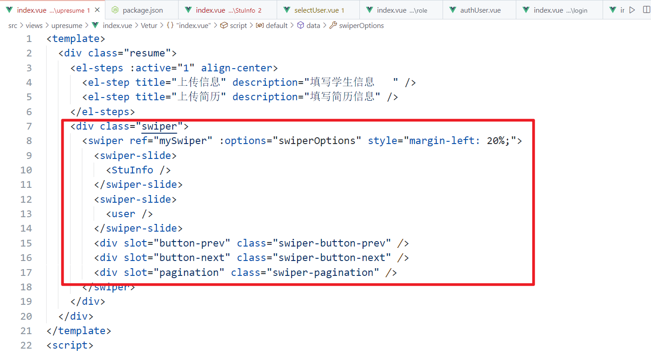Open the upresume breadcrumb folder

[67, 26]
